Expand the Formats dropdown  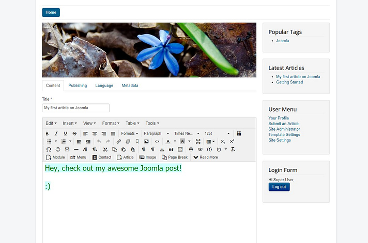(129, 133)
